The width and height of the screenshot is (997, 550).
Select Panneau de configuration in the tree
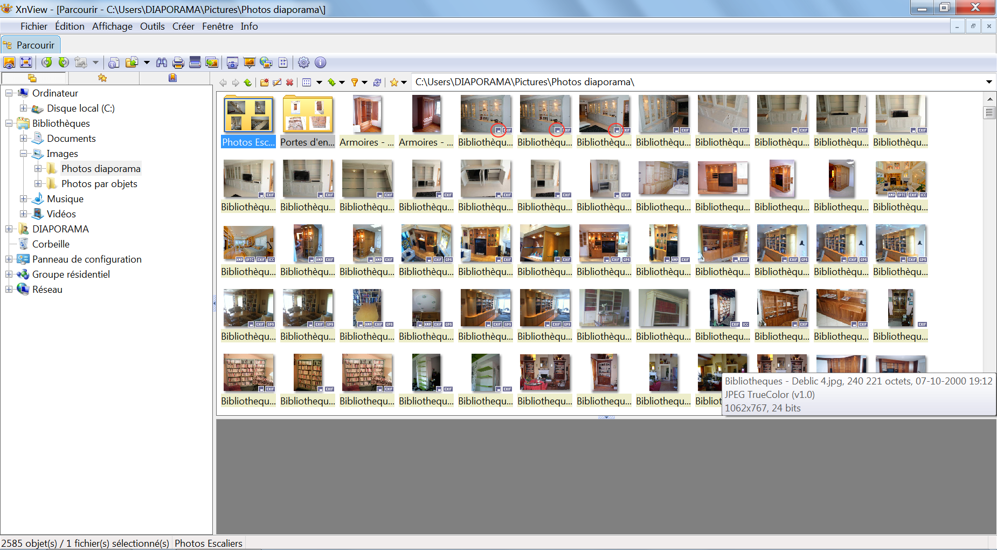(x=87, y=259)
